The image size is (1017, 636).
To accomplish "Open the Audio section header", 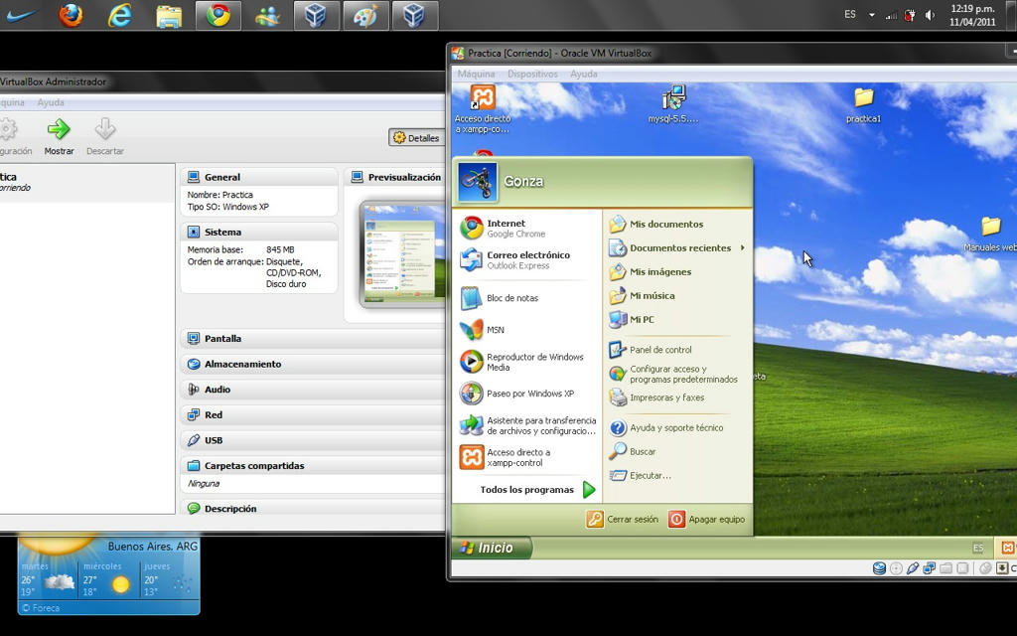I will click(313, 390).
